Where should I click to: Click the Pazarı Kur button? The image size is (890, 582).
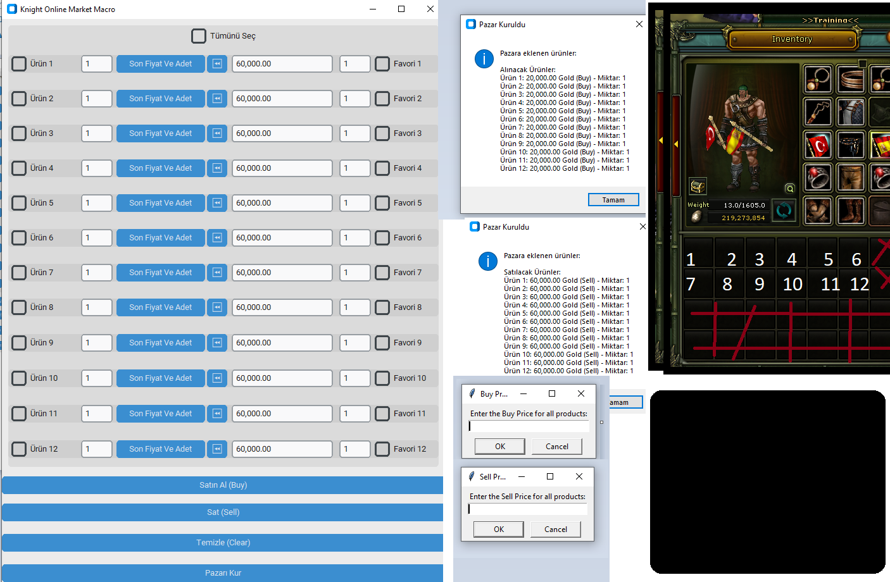point(223,573)
